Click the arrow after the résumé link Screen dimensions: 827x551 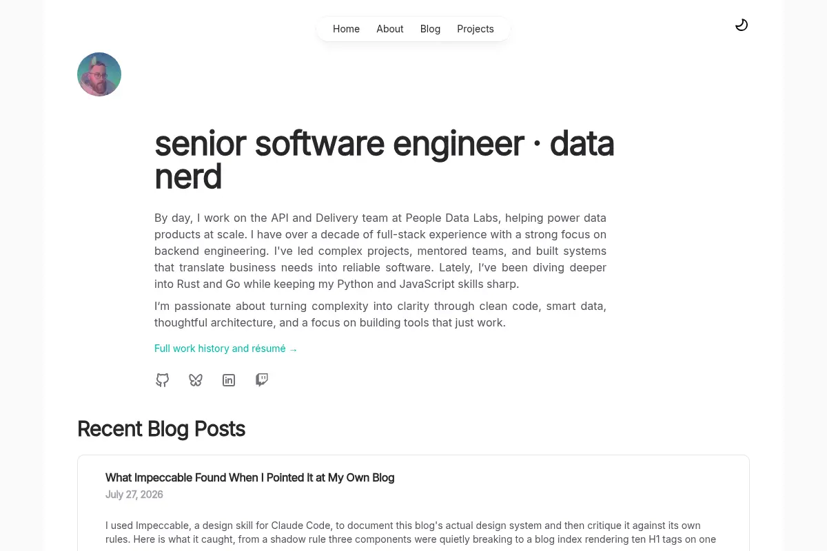click(x=293, y=350)
